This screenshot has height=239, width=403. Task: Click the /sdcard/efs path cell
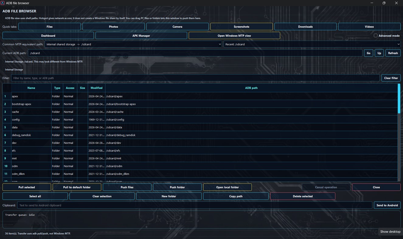251,151
